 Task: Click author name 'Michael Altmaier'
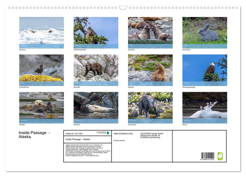pyautogui.click(x=119, y=141)
